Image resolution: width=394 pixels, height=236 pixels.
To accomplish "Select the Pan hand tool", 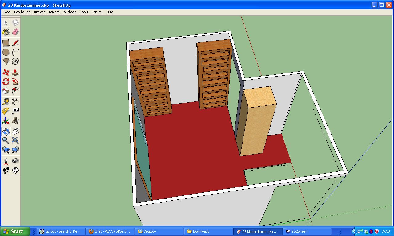I will [15, 132].
